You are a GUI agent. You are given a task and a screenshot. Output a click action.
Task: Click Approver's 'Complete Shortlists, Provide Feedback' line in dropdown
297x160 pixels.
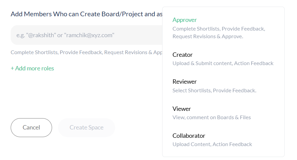tap(219, 29)
